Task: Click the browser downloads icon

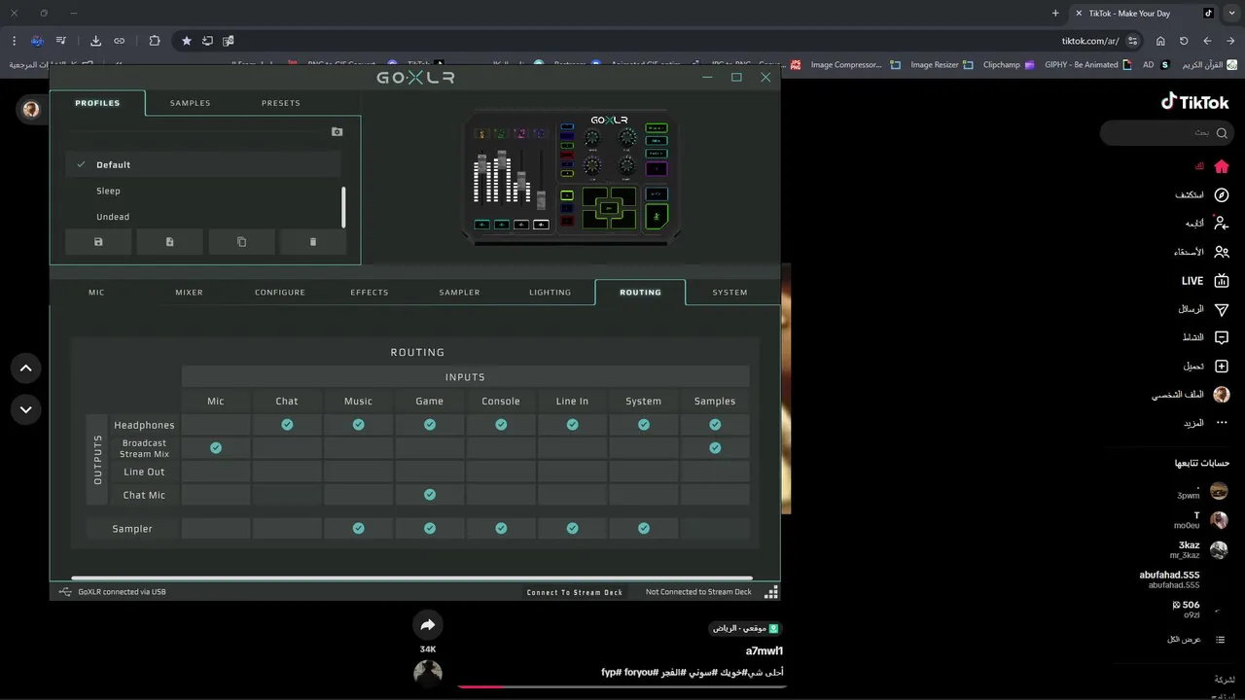Action: (95, 41)
